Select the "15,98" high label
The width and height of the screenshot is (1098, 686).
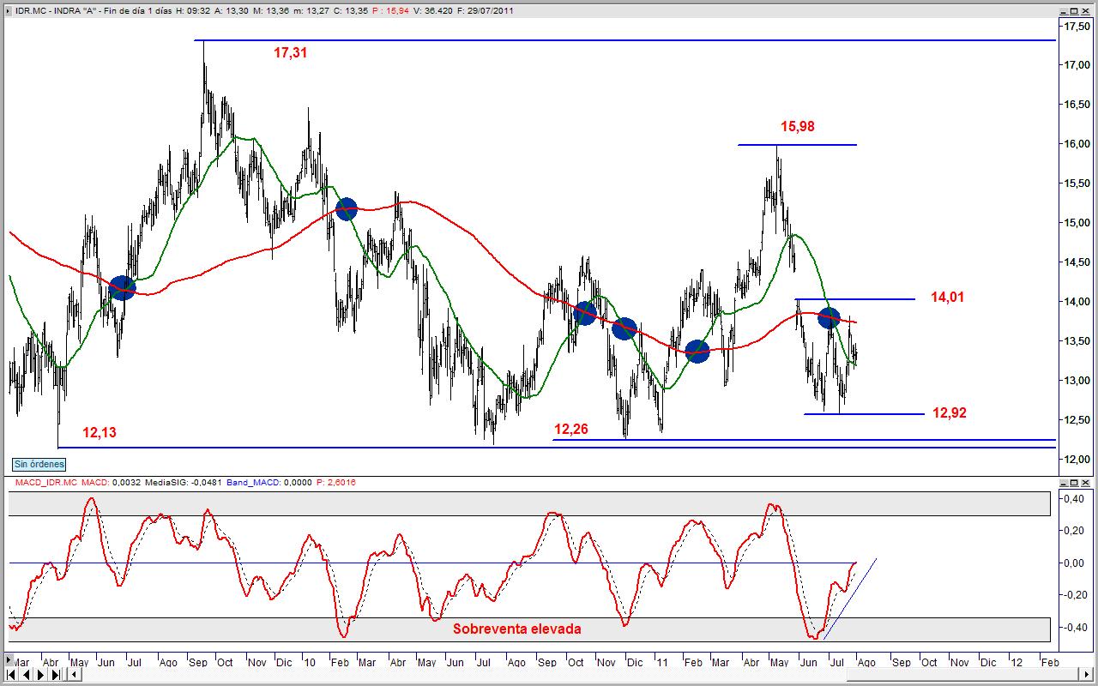point(798,127)
